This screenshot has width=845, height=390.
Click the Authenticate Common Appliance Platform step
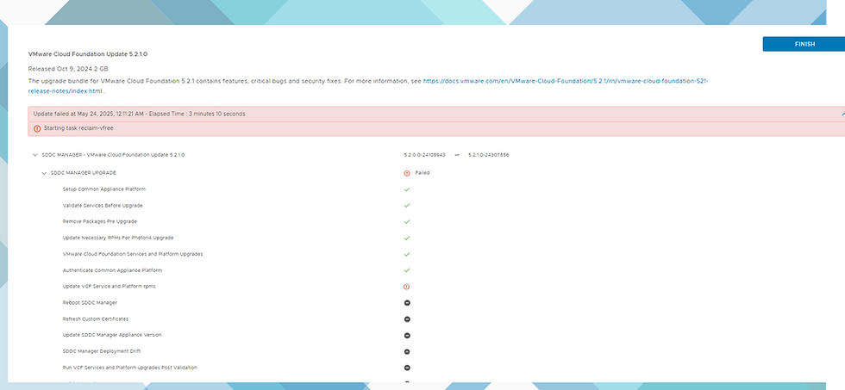(112, 270)
